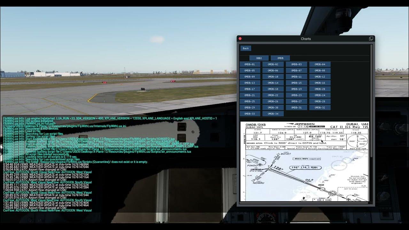This screenshot has height=230, width=409.
Task: Pop out the Charts window
Action: click(371, 39)
